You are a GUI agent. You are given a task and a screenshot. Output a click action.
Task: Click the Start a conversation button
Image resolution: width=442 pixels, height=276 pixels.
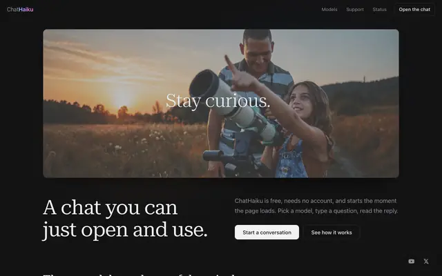point(267,233)
